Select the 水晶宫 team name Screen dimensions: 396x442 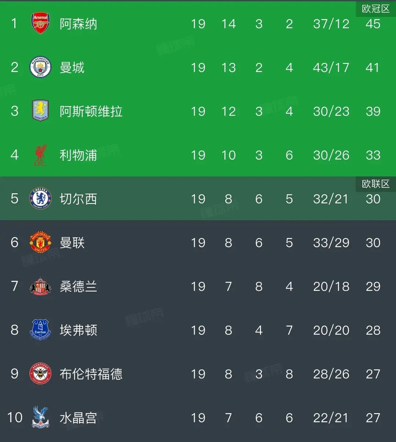78,418
